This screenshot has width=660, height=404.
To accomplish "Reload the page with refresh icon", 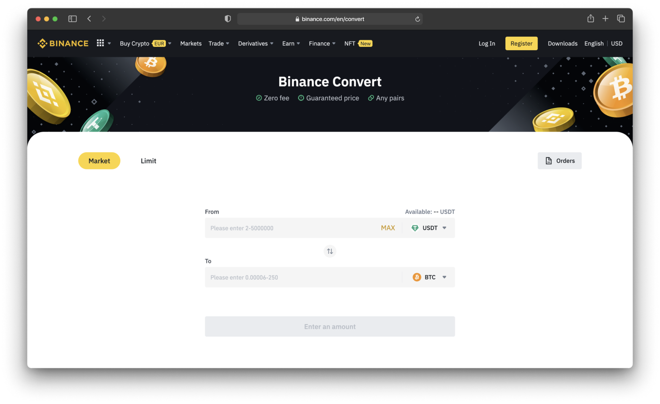I will 417,19.
